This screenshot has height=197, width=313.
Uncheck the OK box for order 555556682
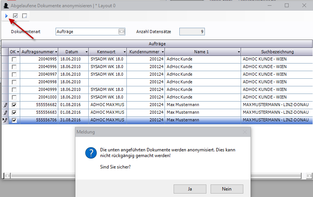coord(14,105)
